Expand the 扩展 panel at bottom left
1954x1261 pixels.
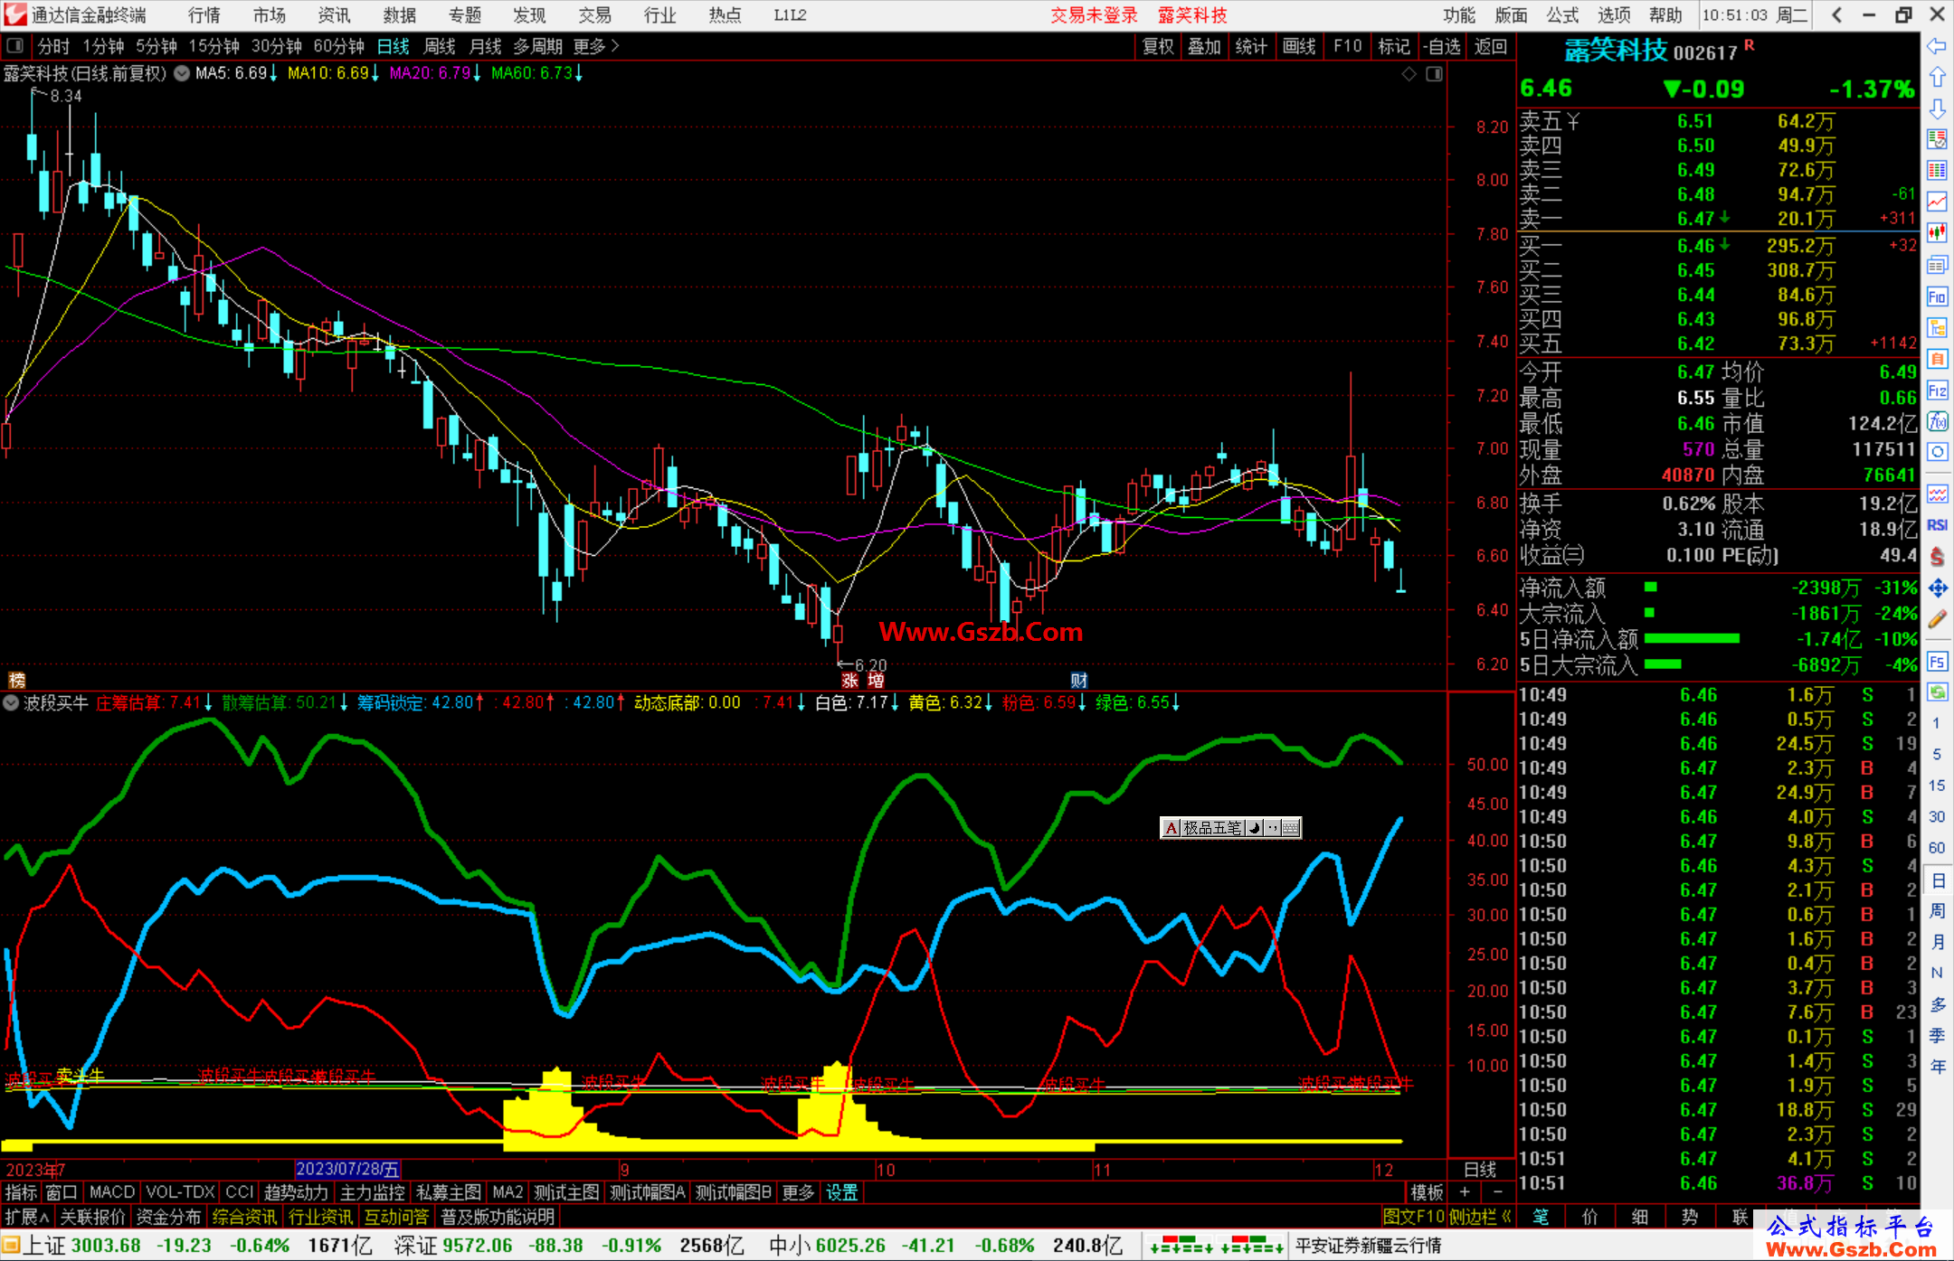pyautogui.click(x=27, y=1217)
